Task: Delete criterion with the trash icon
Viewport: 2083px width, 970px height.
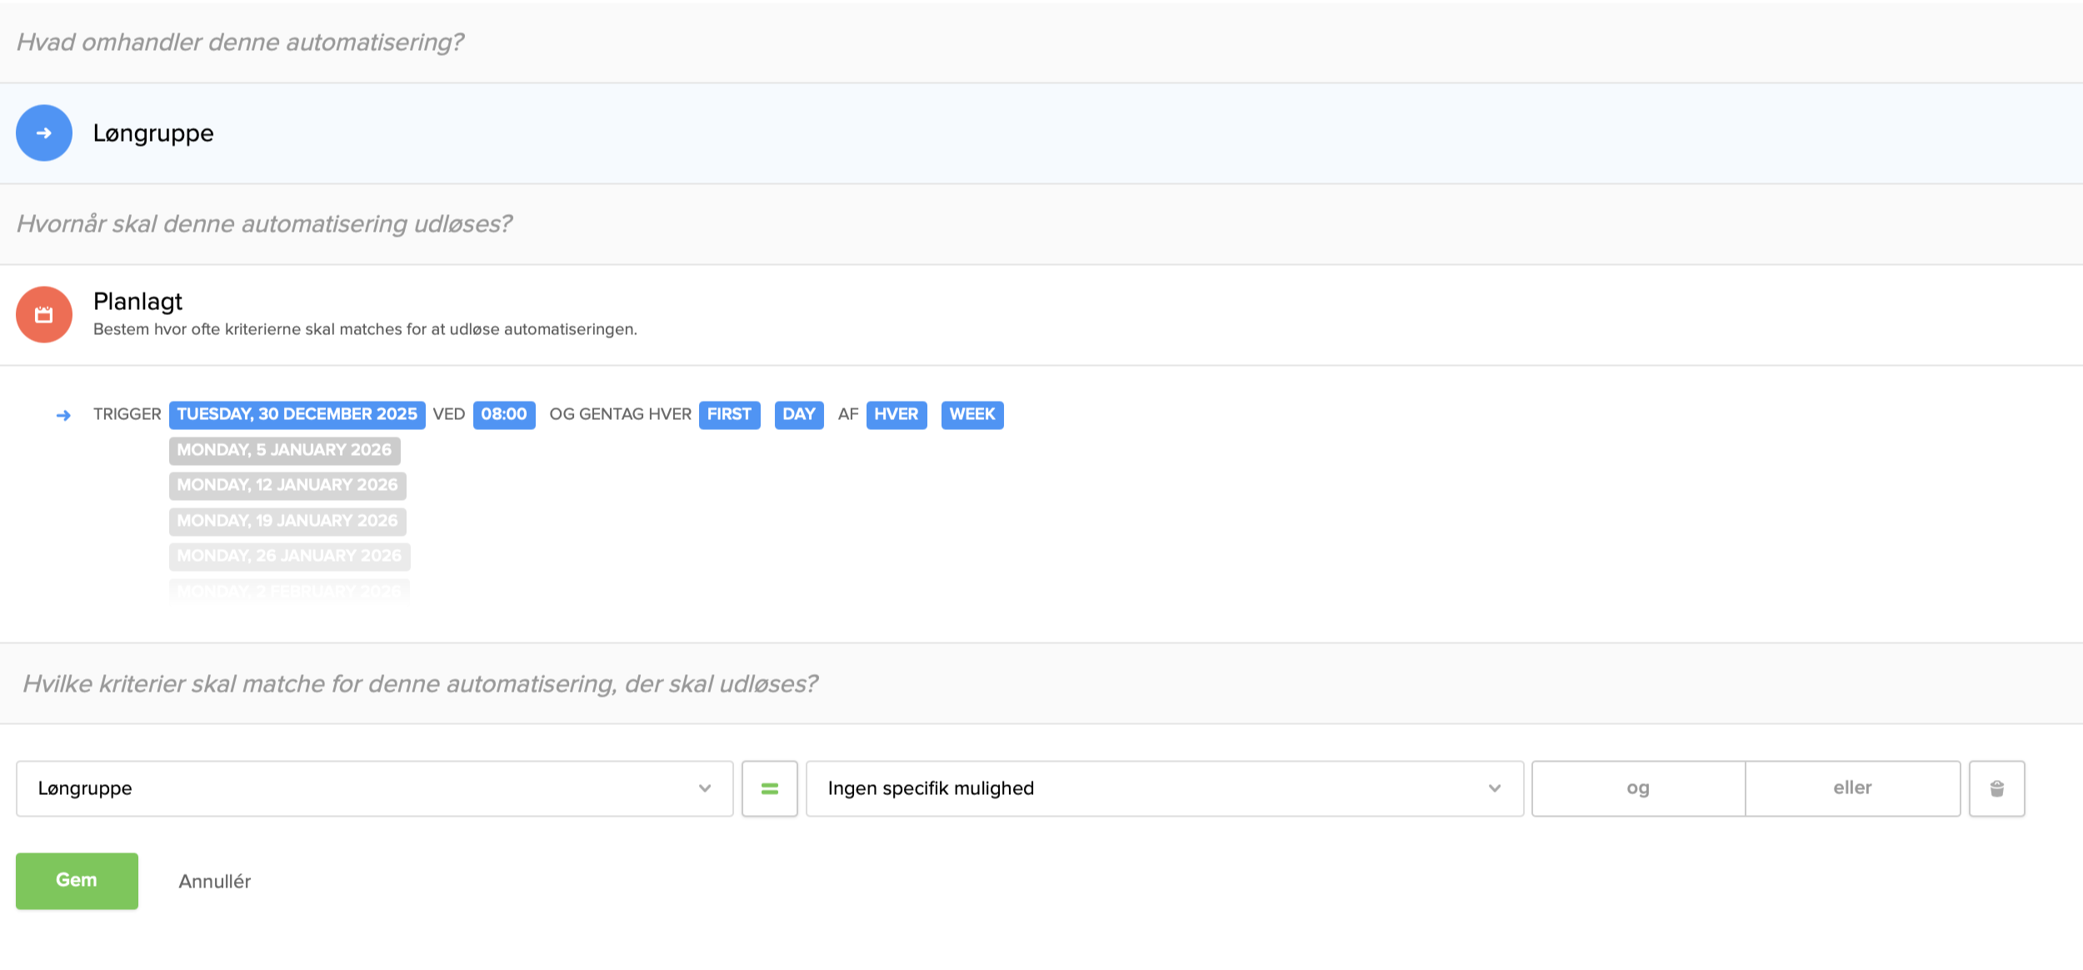Action: tap(1996, 788)
